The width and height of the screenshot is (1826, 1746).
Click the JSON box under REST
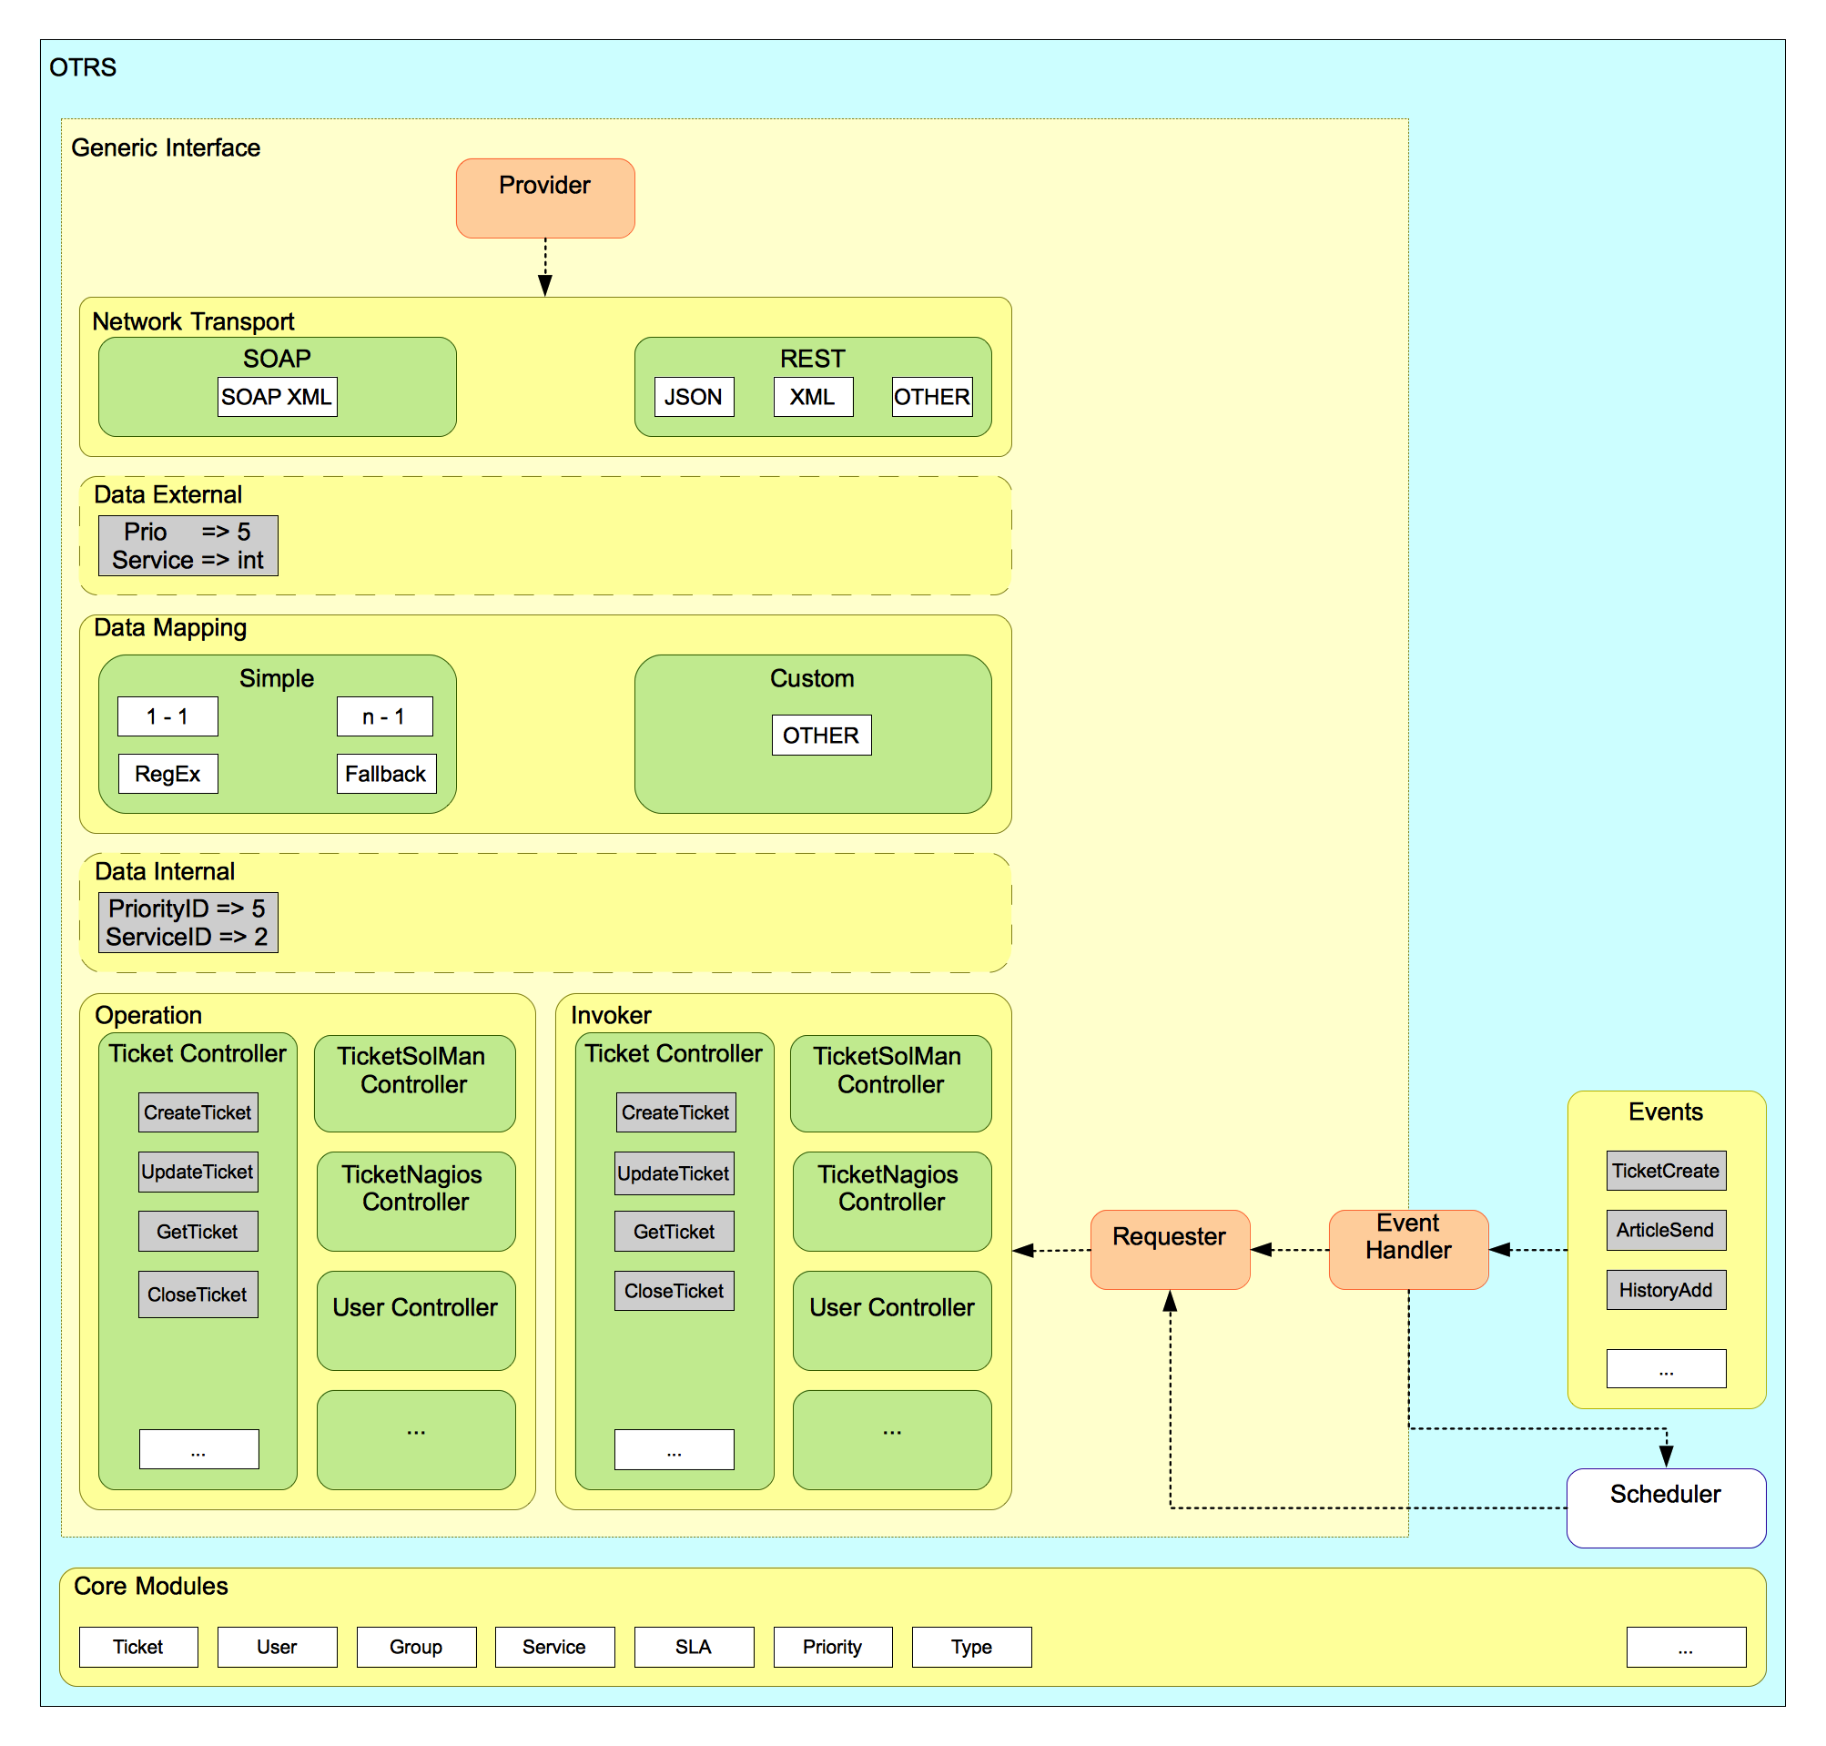tap(694, 397)
